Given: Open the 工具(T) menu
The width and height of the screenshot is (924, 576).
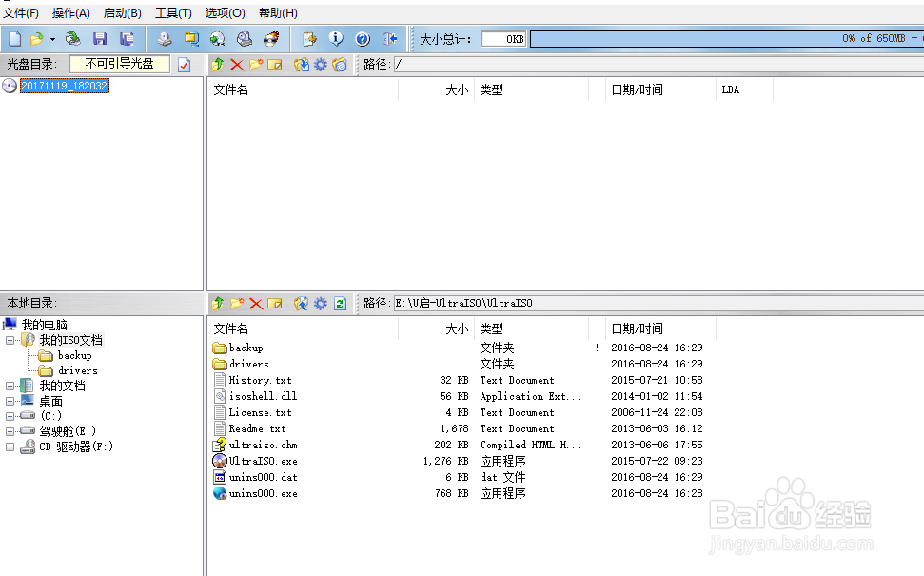Looking at the screenshot, I should pos(173,13).
